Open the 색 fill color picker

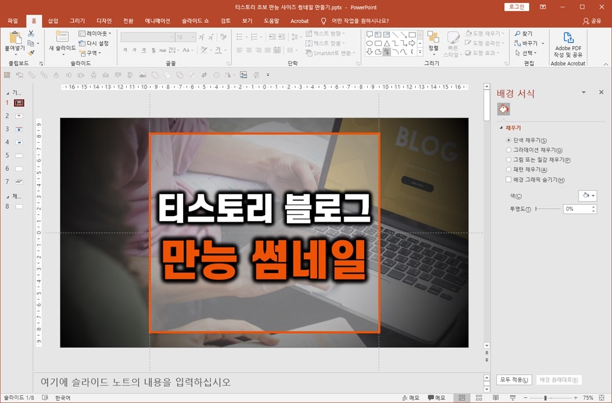click(x=587, y=196)
